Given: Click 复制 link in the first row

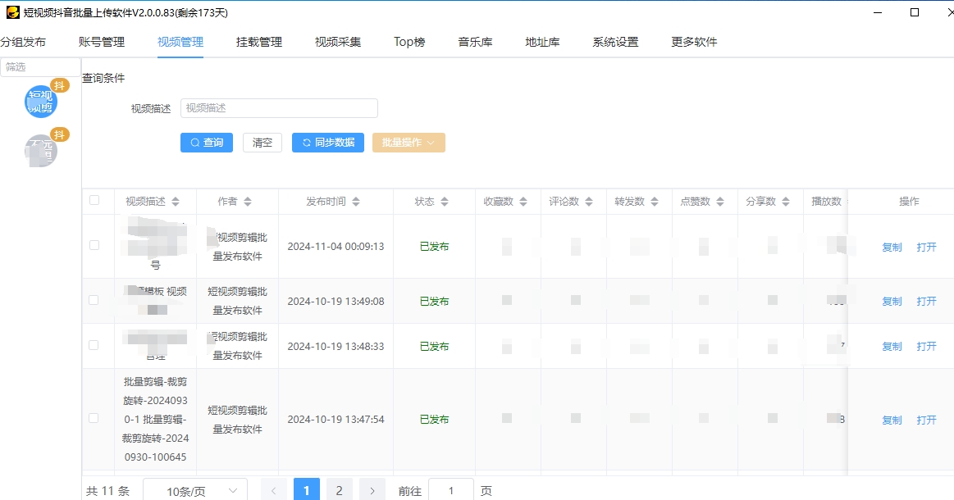Looking at the screenshot, I should 892,247.
